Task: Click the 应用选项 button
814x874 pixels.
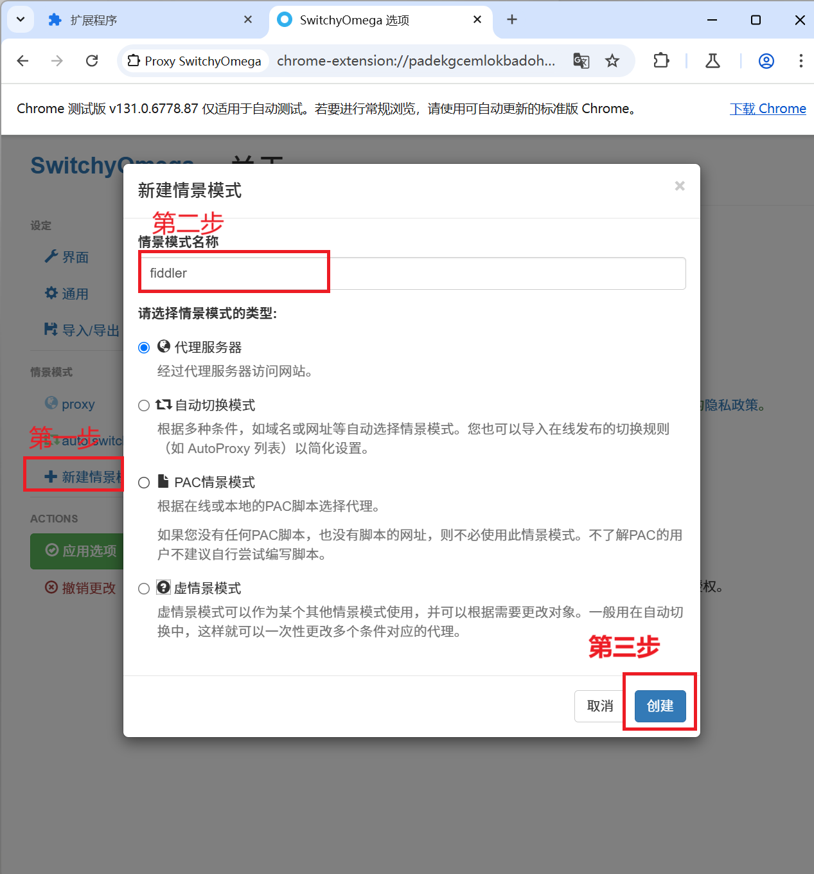Action: coord(77,551)
